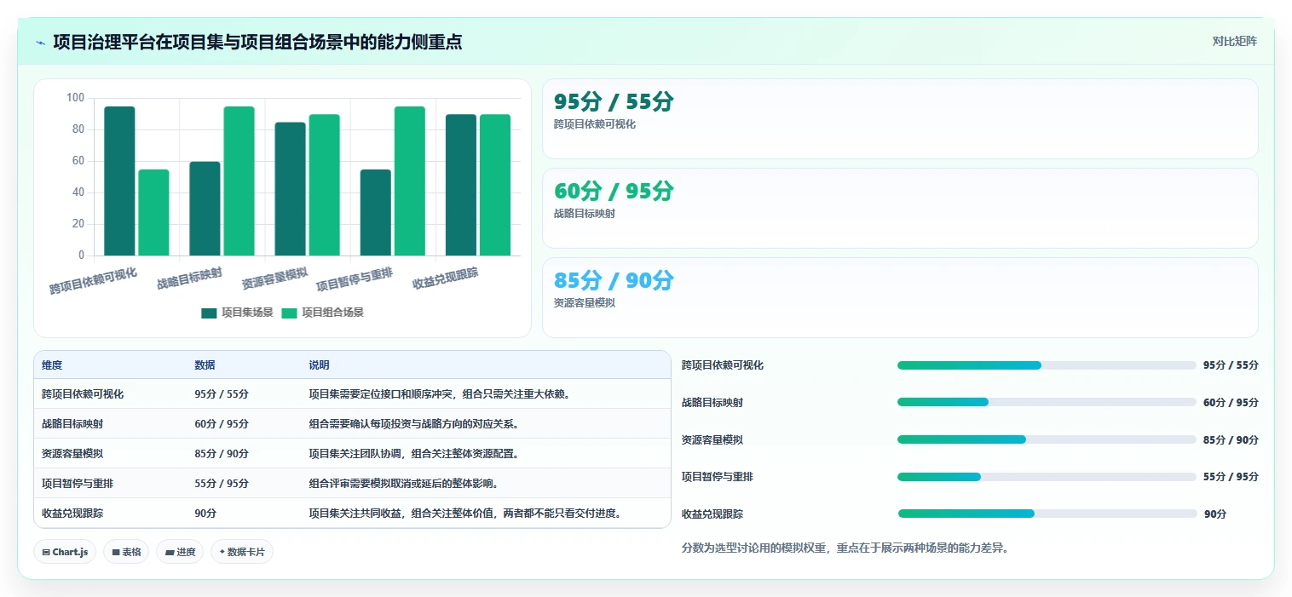Click the dark bar for 资源容量模拟 in chart
Image resolution: width=1292 pixels, height=597 pixels.
[290, 189]
